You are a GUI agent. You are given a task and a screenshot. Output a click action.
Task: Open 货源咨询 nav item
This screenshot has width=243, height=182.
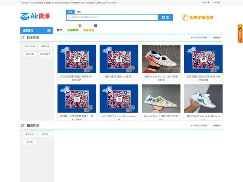point(89,30)
